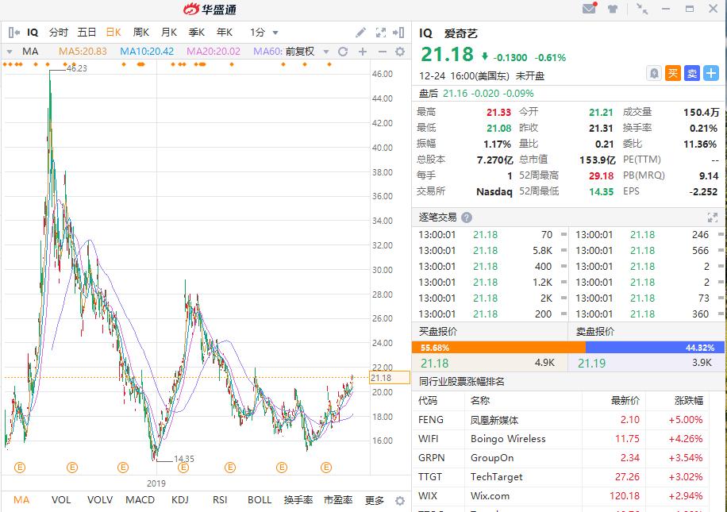
Task: Click the 46.23 peak price label
Action: 76,68
